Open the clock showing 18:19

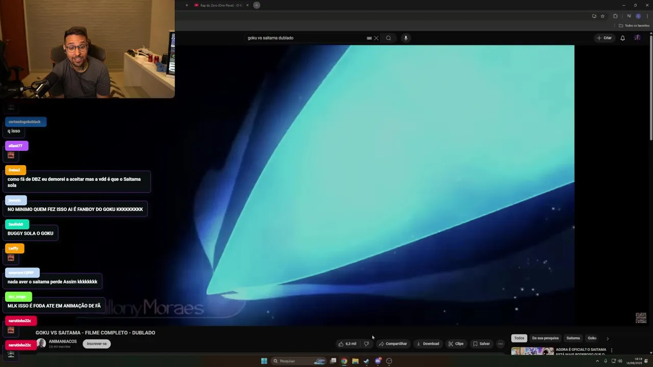(x=635, y=361)
